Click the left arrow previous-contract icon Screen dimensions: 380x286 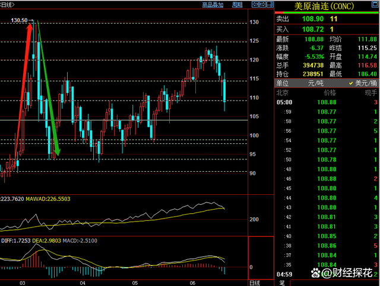click(x=255, y=4)
